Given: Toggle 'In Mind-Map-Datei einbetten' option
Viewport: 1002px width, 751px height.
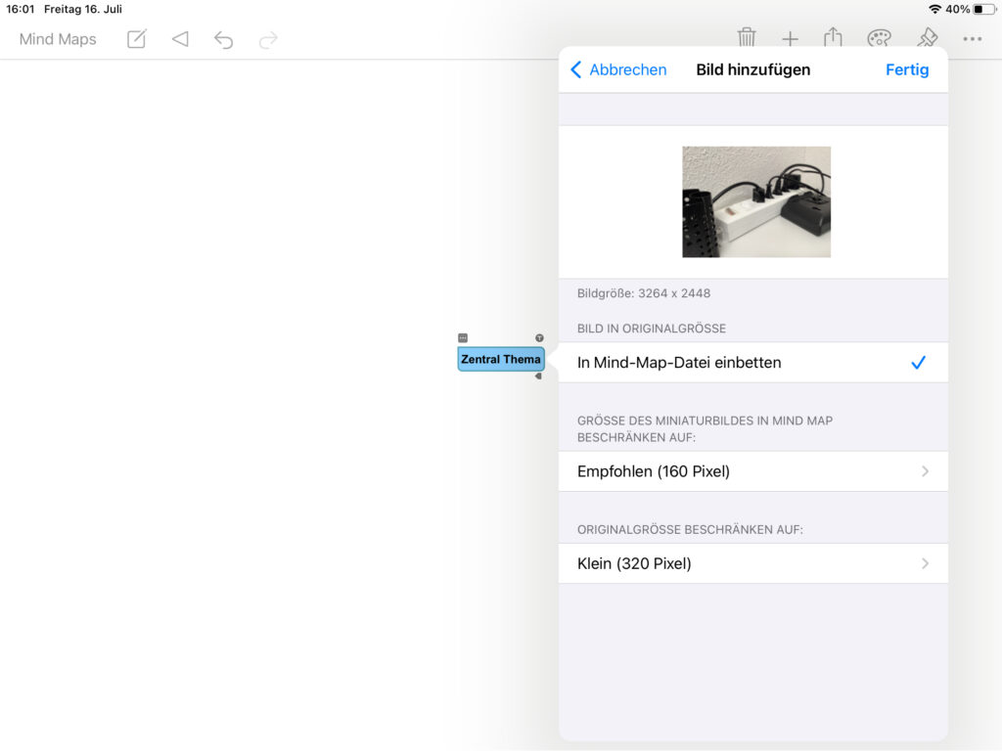Looking at the screenshot, I should pyautogui.click(x=679, y=363).
